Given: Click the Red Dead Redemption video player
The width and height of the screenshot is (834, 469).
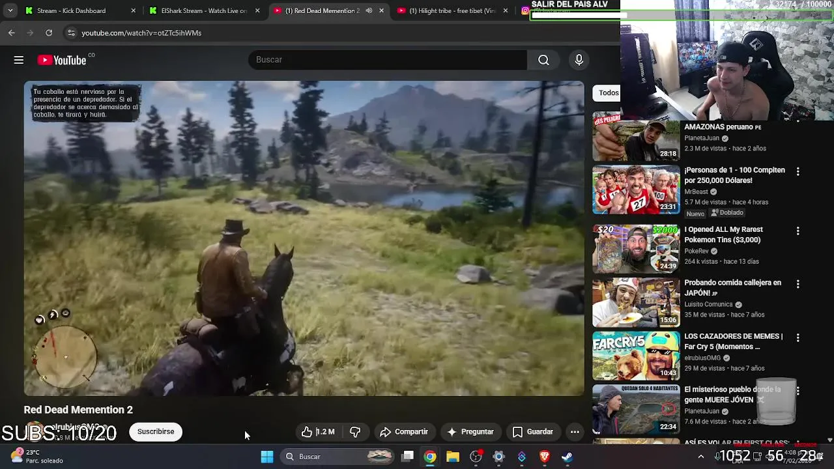Looking at the screenshot, I should 304,238.
